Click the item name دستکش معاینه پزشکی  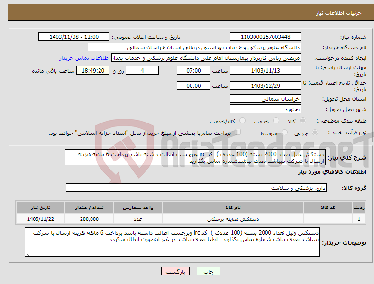[x=233, y=219]
